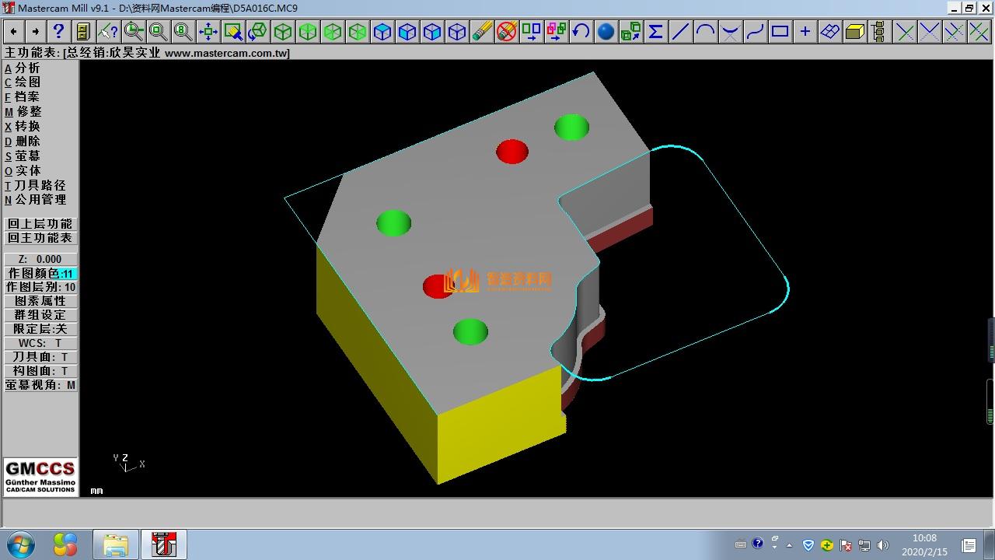Image resolution: width=995 pixels, height=560 pixels.
Task: Open the 作图层别 level setting
Action: click(40, 287)
